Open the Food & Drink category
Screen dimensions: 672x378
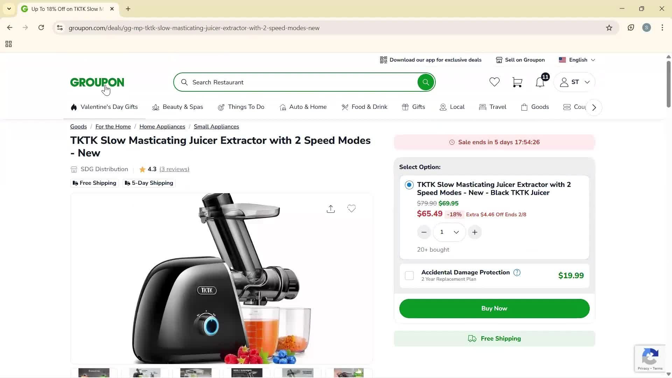pyautogui.click(x=364, y=107)
